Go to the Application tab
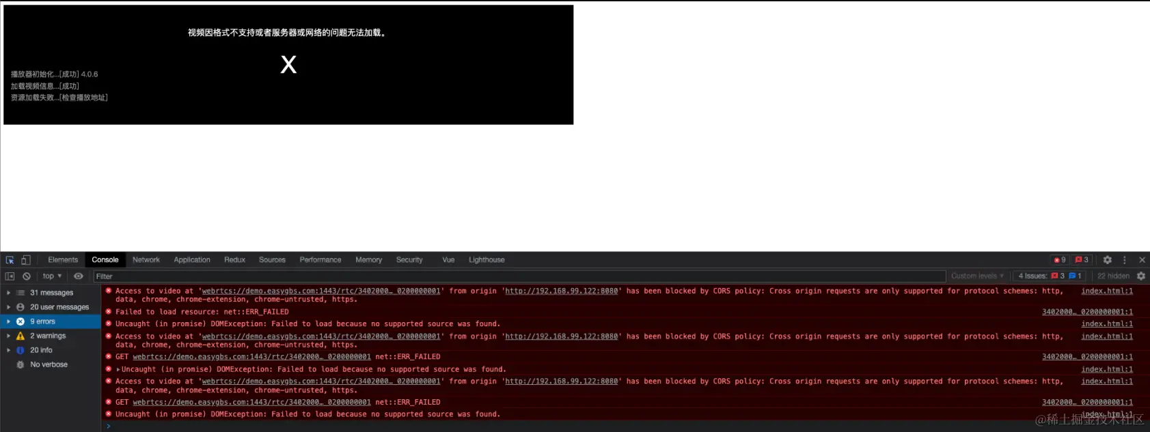 pos(192,260)
